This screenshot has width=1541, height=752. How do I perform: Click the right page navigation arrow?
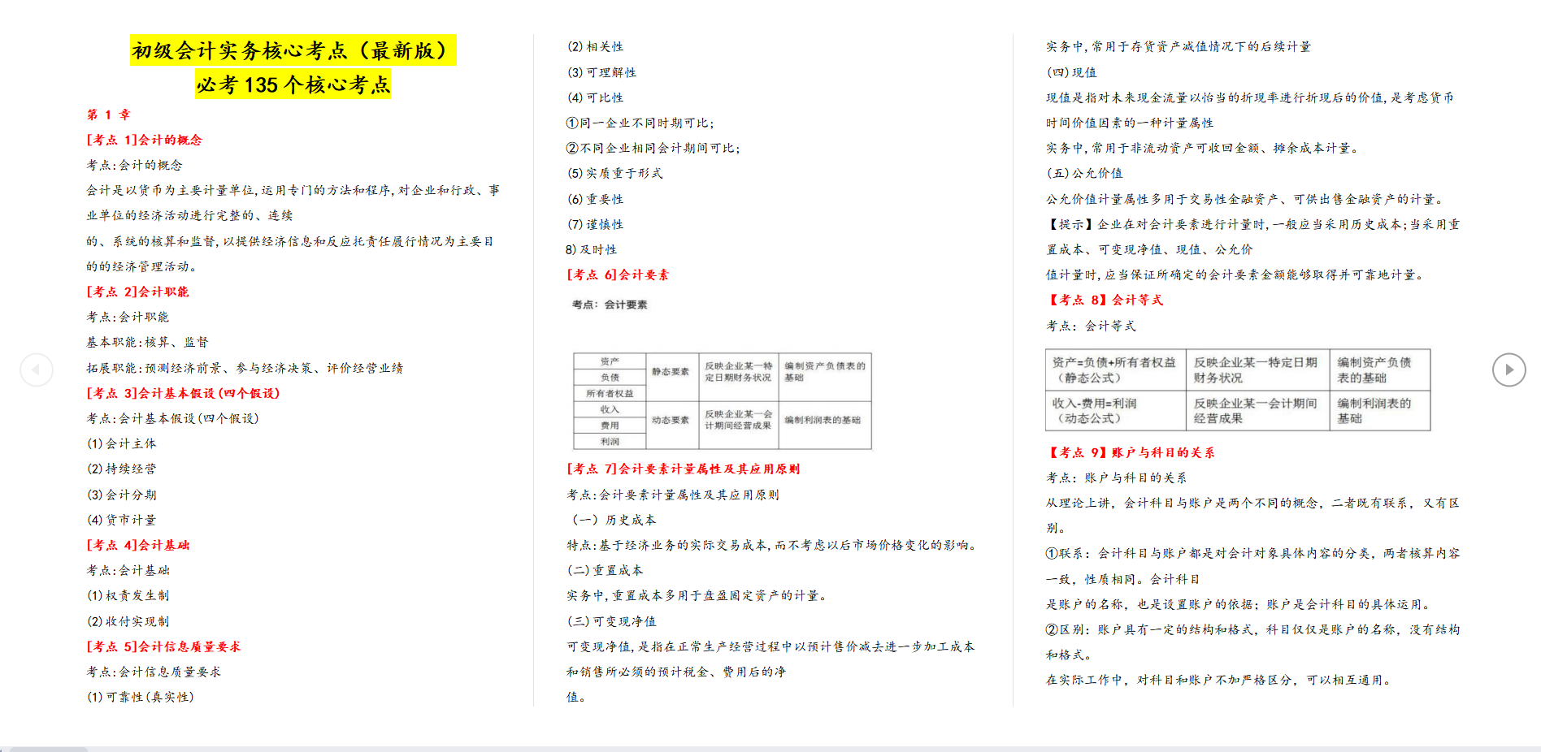coord(1509,370)
